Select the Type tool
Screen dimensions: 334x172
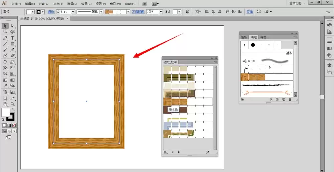[x=13, y=38]
